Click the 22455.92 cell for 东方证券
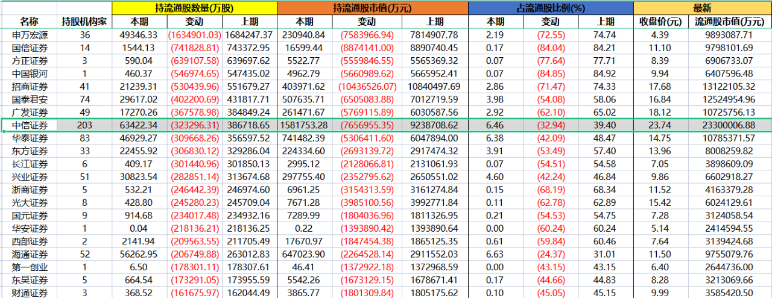Viewport: 772px width, 298px height. 139,151
